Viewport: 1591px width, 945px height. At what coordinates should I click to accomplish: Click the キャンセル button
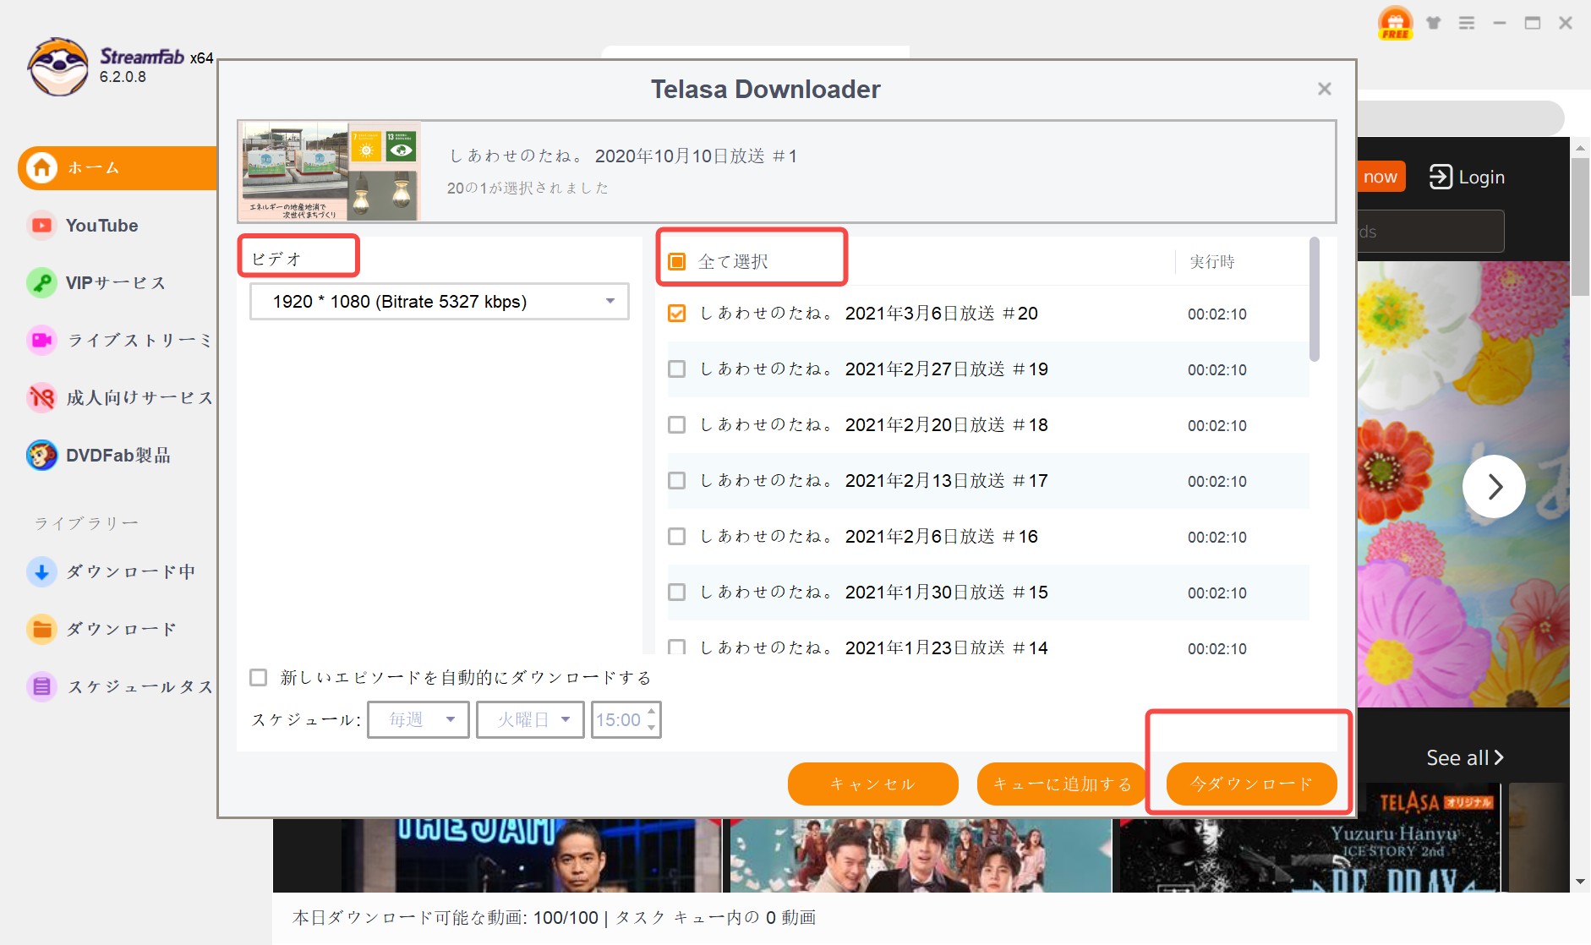tap(873, 784)
